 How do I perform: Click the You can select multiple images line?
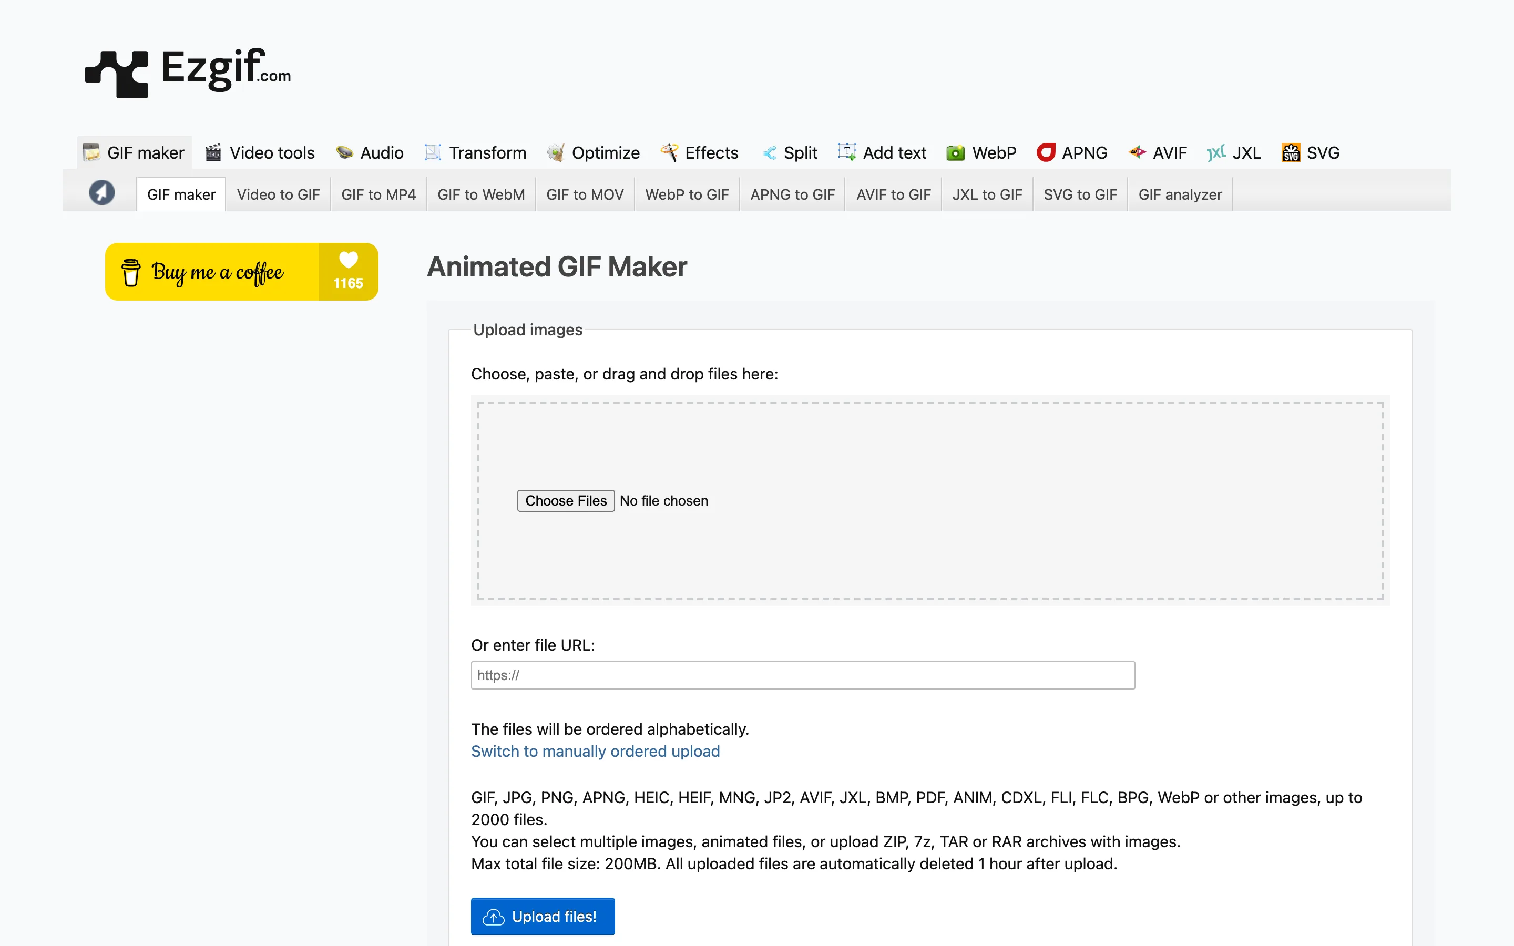pyautogui.click(x=826, y=842)
